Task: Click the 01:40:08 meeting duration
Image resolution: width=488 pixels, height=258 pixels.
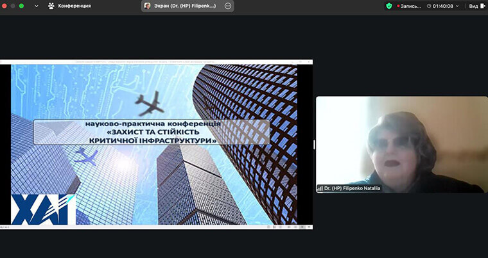Action: (x=444, y=6)
